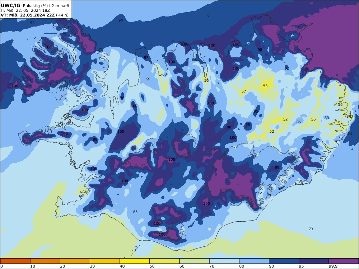Click the '60' legend scale label
Image resolution: width=359 pixels, height=269 pixels.
pyautogui.click(x=182, y=266)
